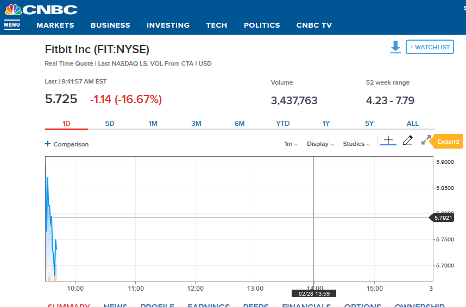Click the 12:00 time axis label

click(196, 289)
